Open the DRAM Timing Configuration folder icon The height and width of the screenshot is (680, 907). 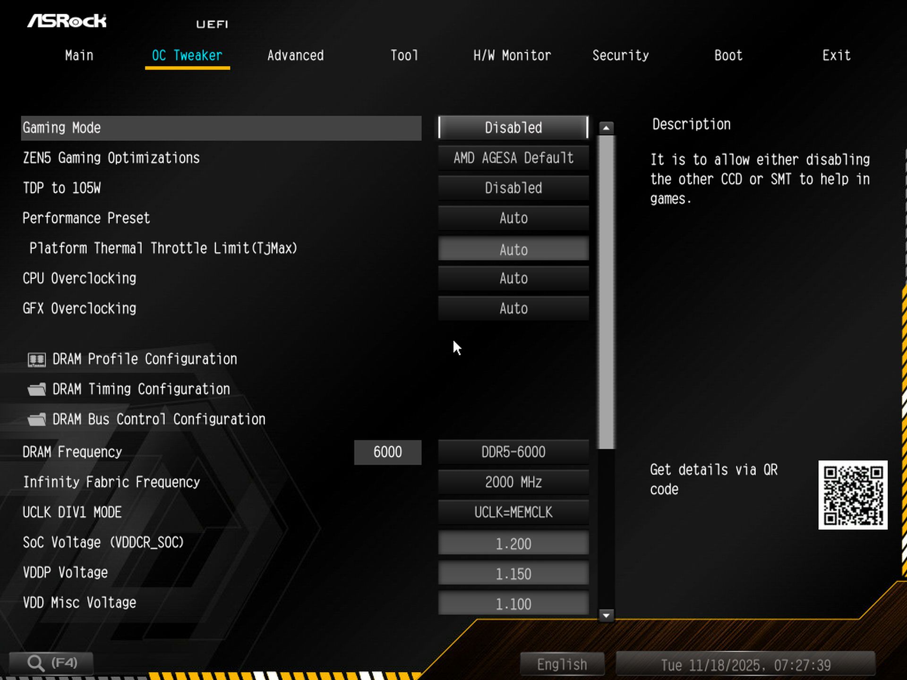click(x=37, y=389)
